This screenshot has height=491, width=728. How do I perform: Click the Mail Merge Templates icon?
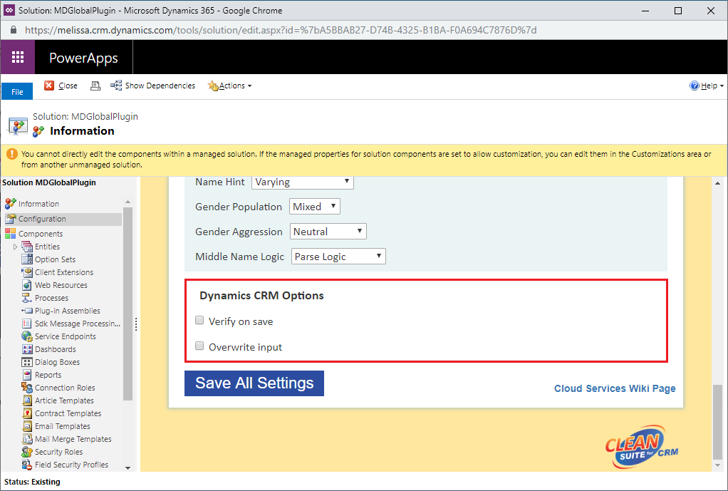click(x=27, y=439)
